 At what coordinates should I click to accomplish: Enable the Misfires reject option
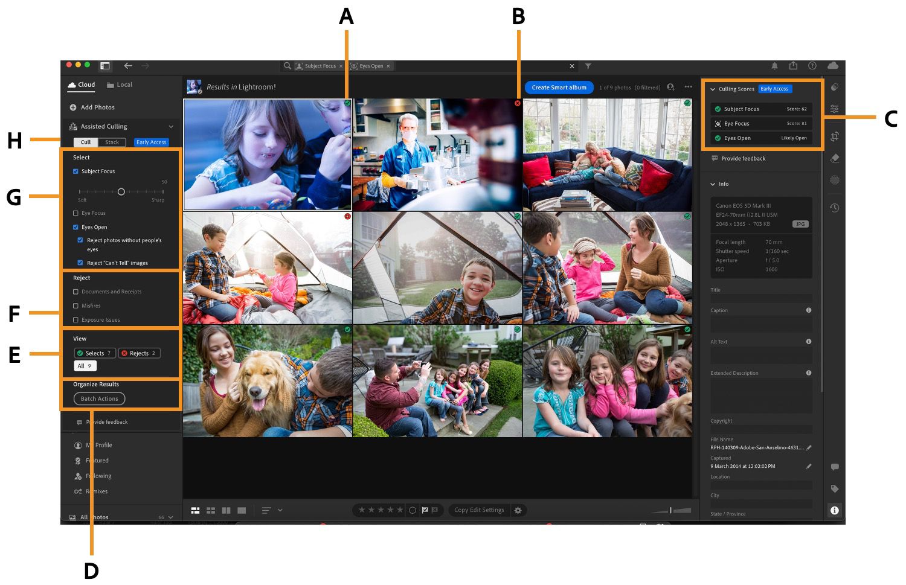75,305
